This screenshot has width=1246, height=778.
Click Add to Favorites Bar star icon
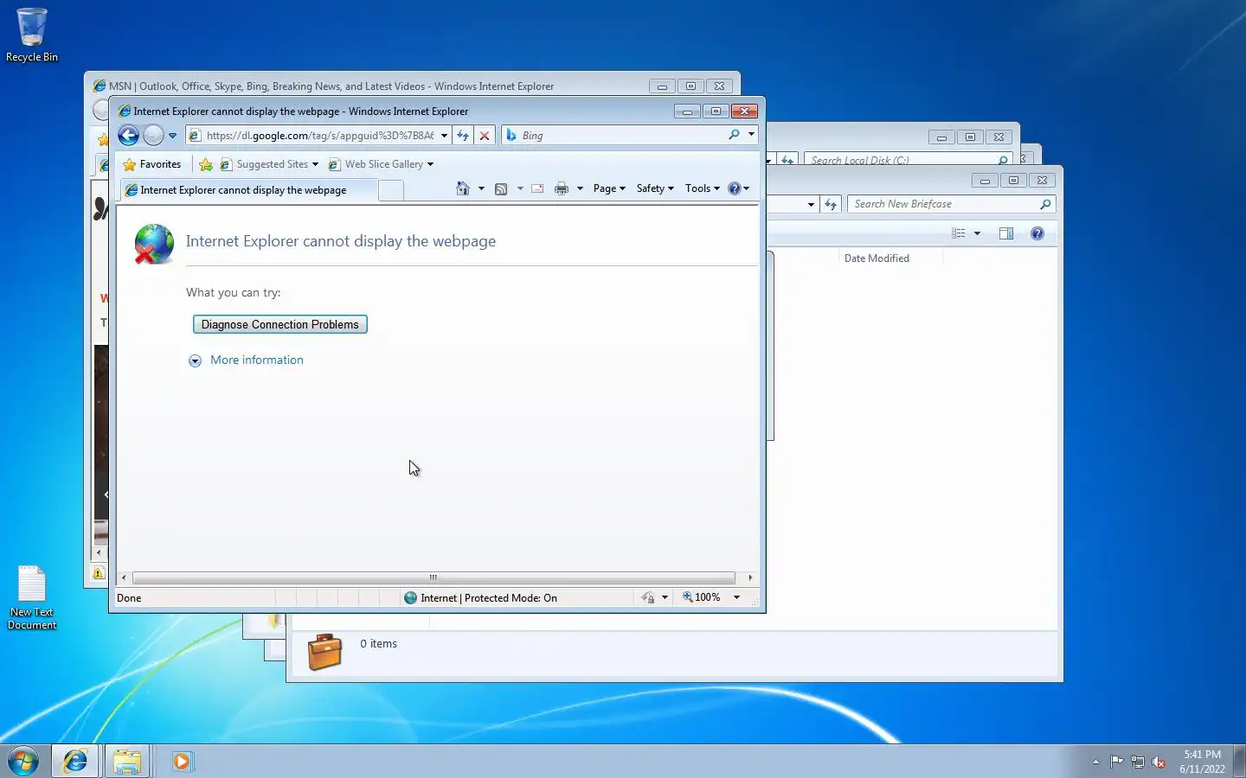coord(206,164)
